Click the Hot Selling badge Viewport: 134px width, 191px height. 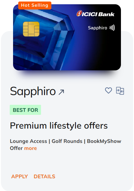(x=35, y=5)
